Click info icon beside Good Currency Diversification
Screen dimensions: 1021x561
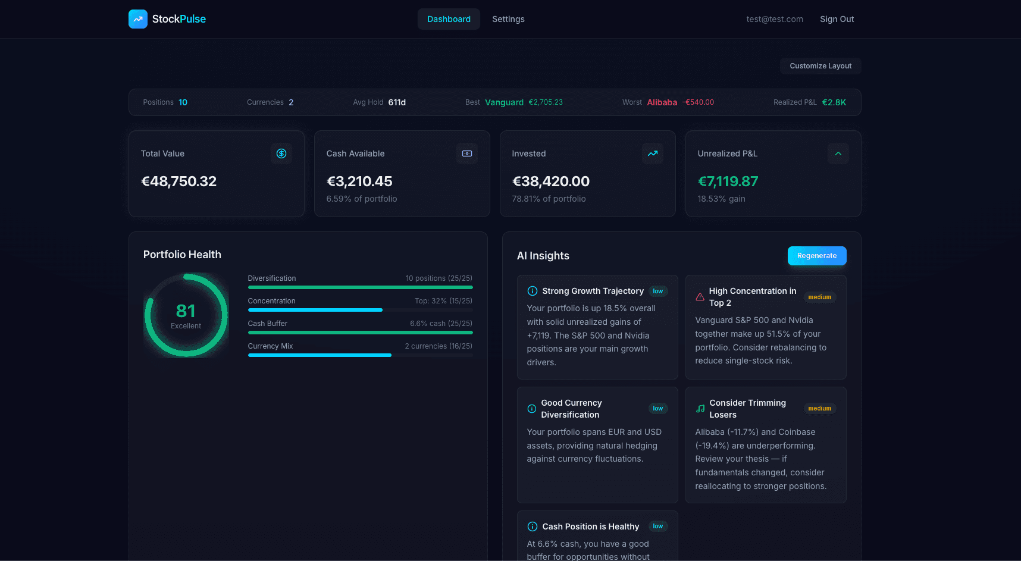(x=532, y=409)
